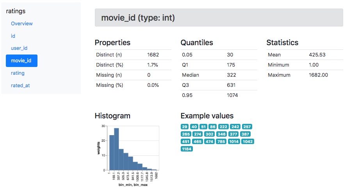Click the Median row in Quantiles
Viewport: 358px width, 192px height.
(219, 75)
